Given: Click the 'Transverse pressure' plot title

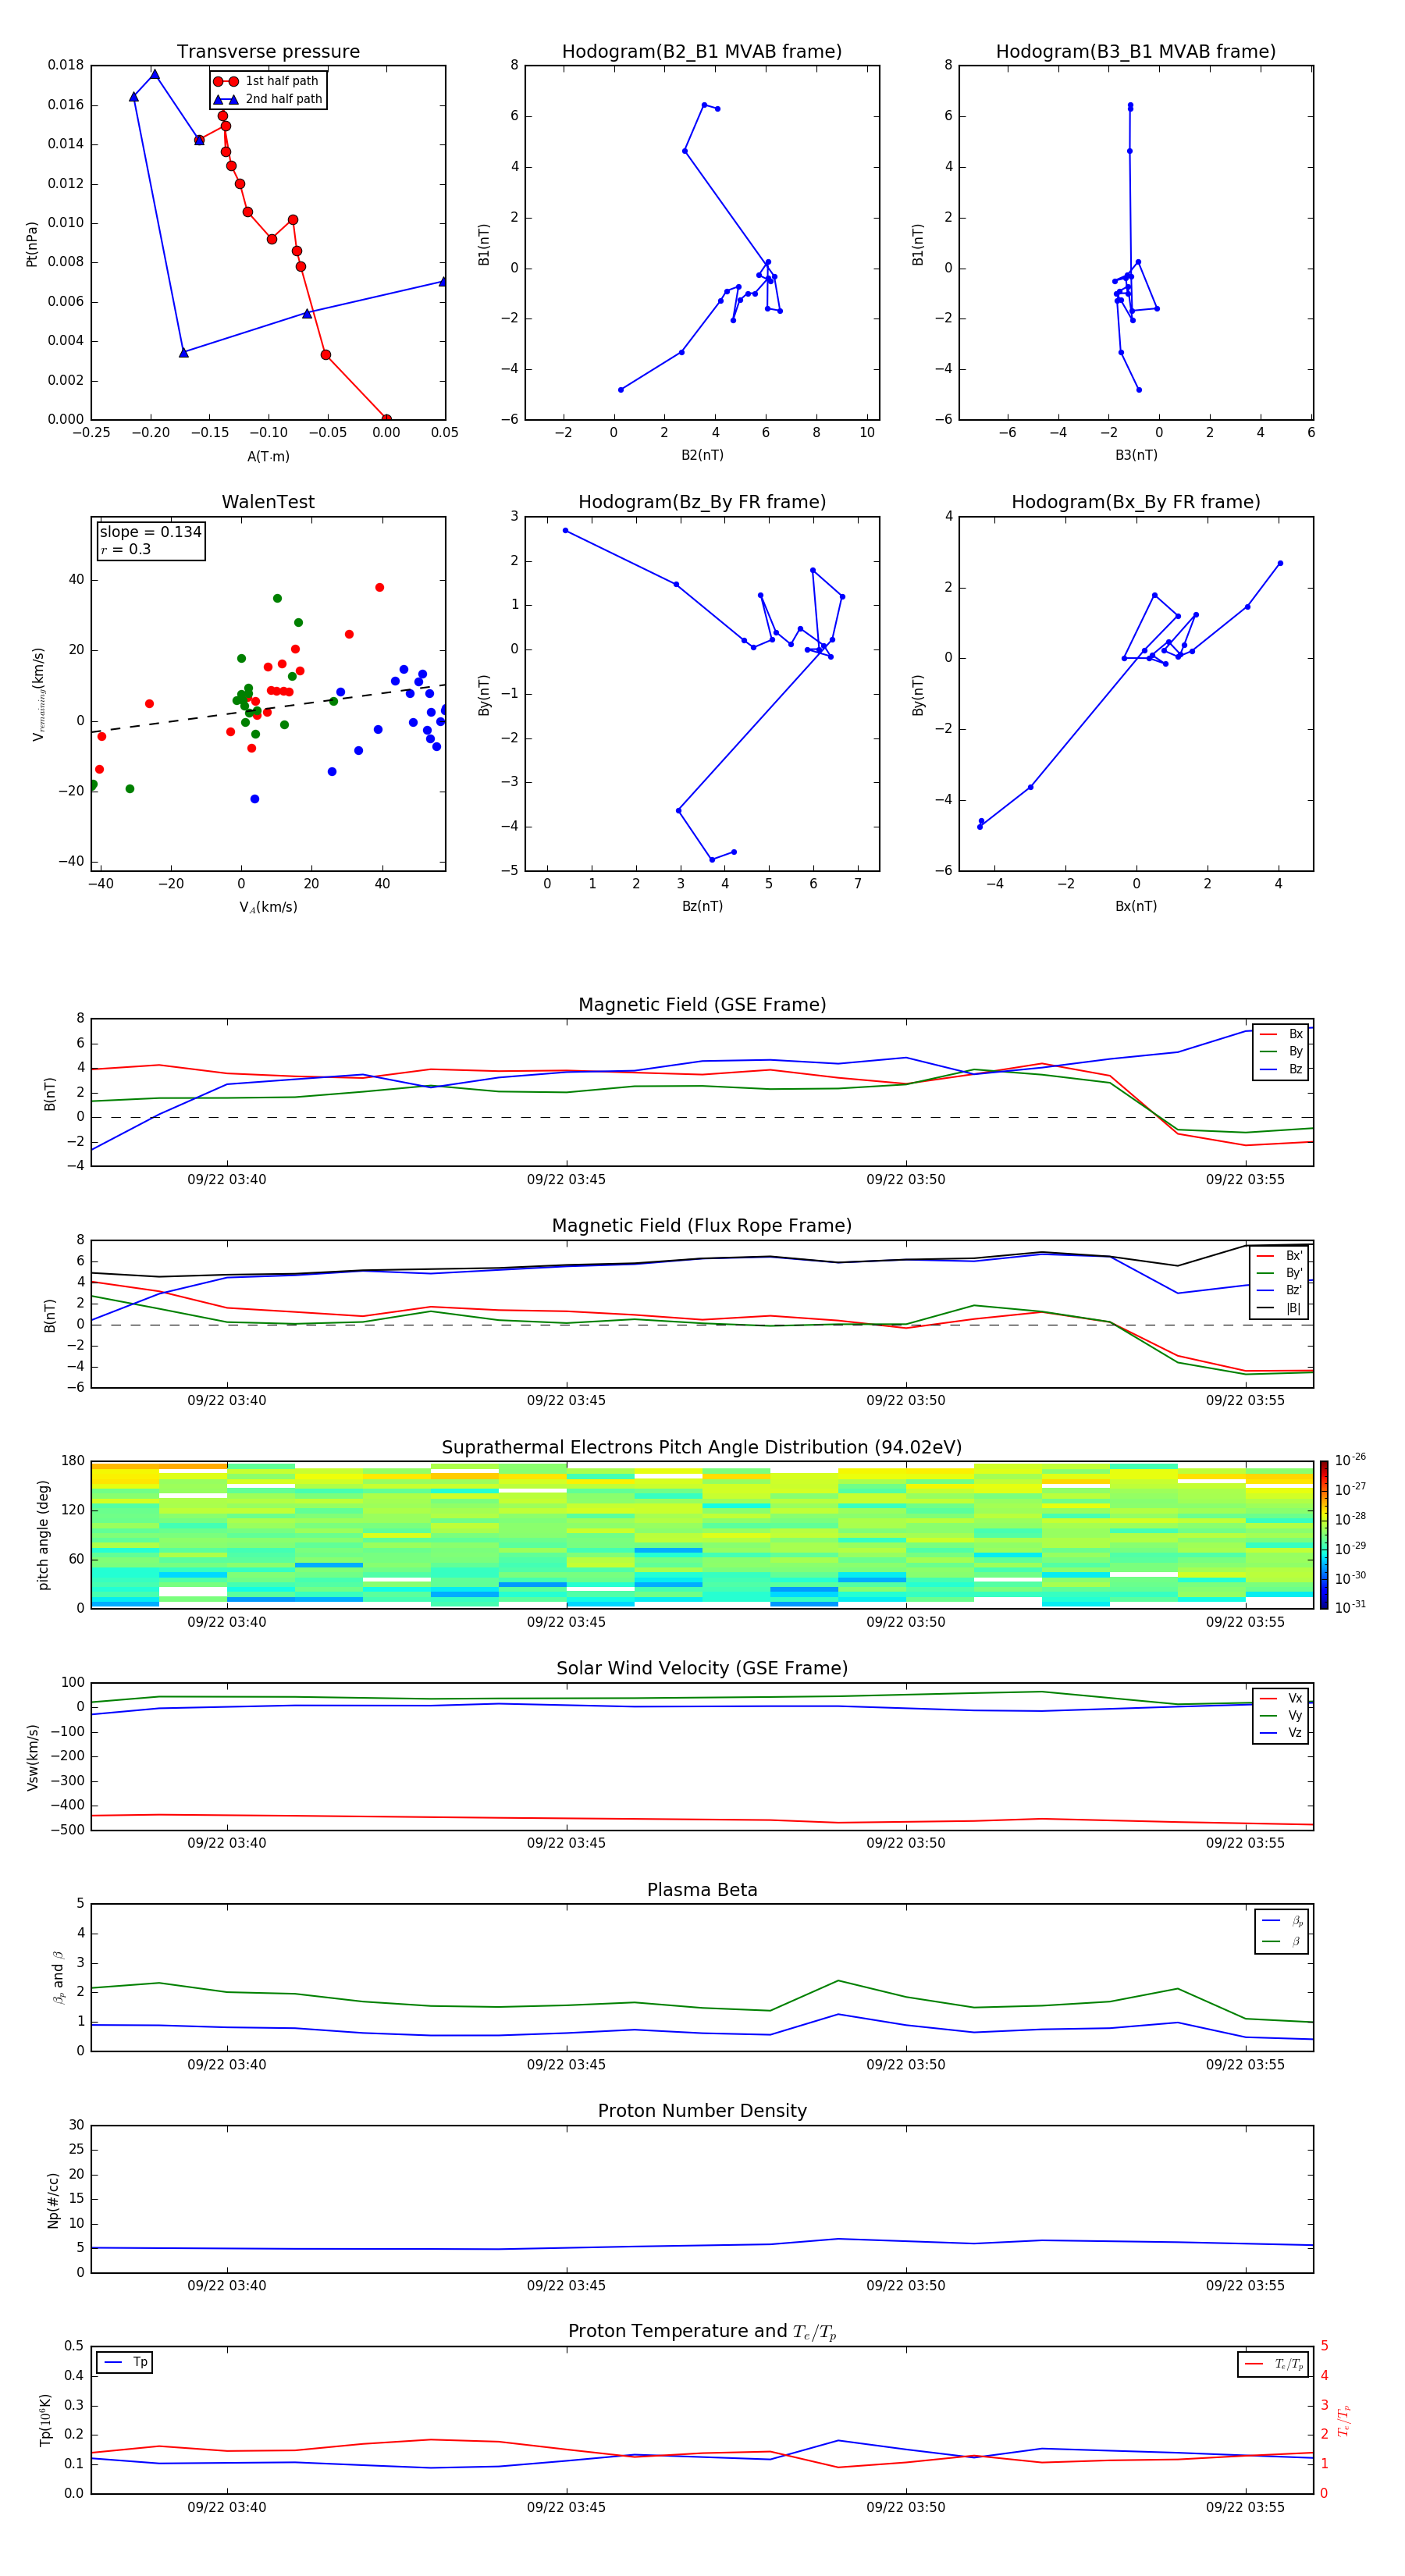Looking at the screenshot, I should point(268,52).
